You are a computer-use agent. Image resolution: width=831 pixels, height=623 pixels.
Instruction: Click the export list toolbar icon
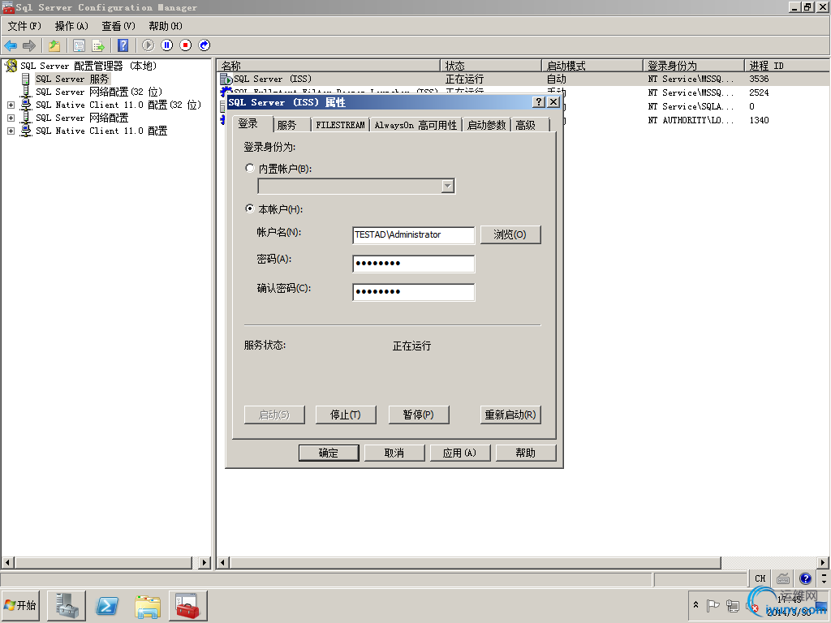click(97, 45)
